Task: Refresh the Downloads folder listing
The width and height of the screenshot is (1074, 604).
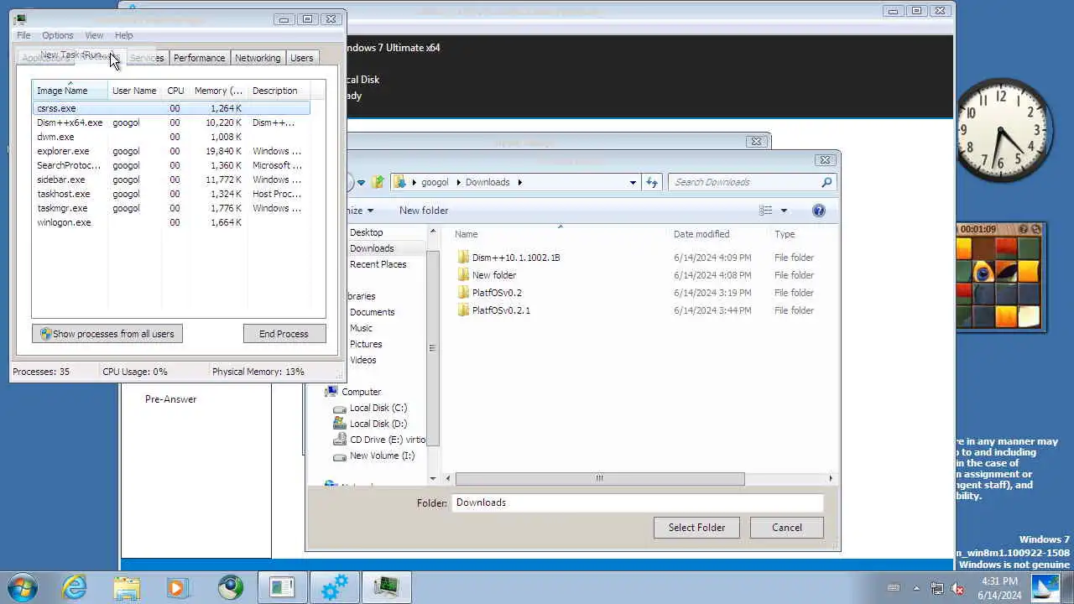Action: pos(652,182)
